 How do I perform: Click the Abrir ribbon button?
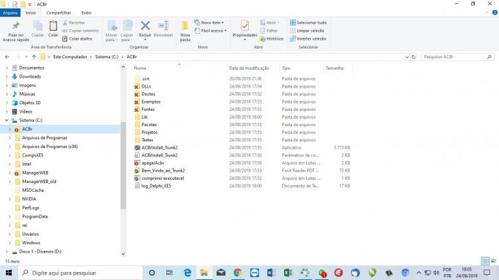269,23
